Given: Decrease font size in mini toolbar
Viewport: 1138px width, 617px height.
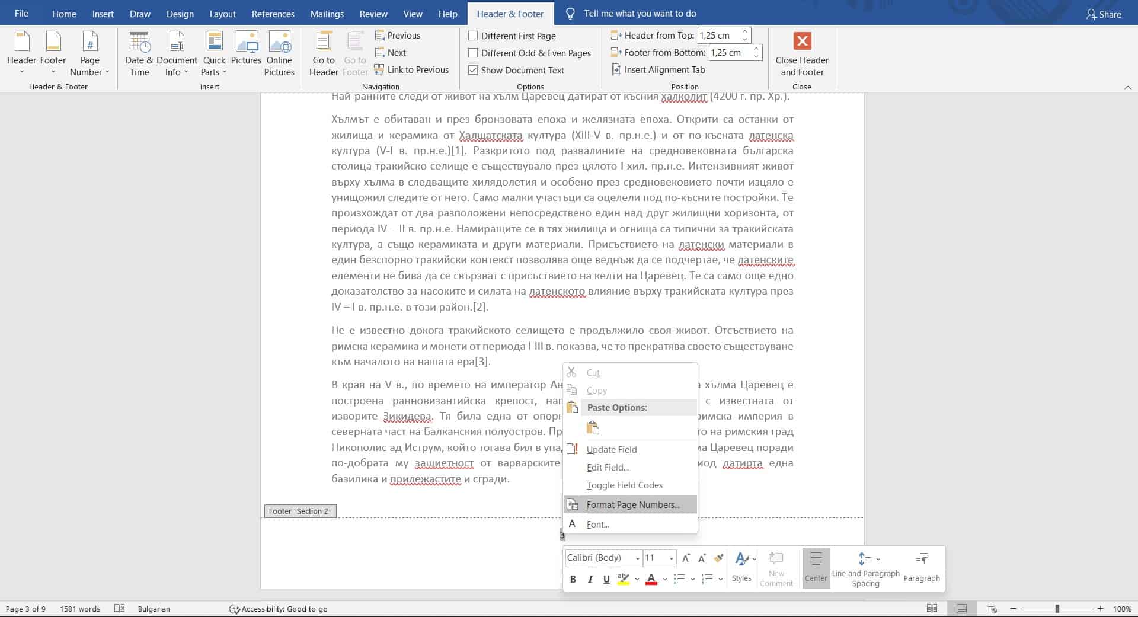Looking at the screenshot, I should tap(702, 558).
